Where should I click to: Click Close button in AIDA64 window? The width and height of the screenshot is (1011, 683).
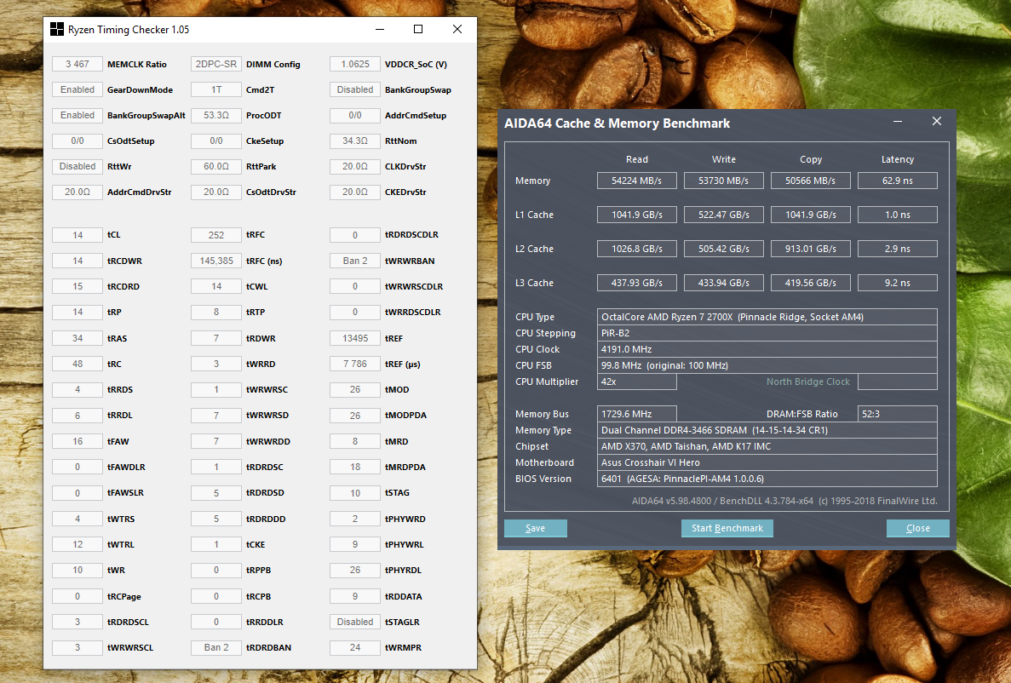tap(917, 528)
